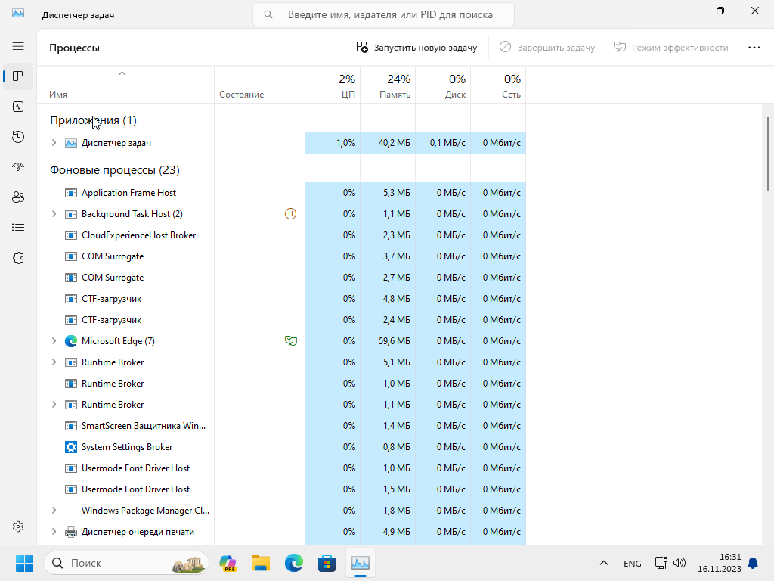Expand Windows Package Manager process entry

54,511
